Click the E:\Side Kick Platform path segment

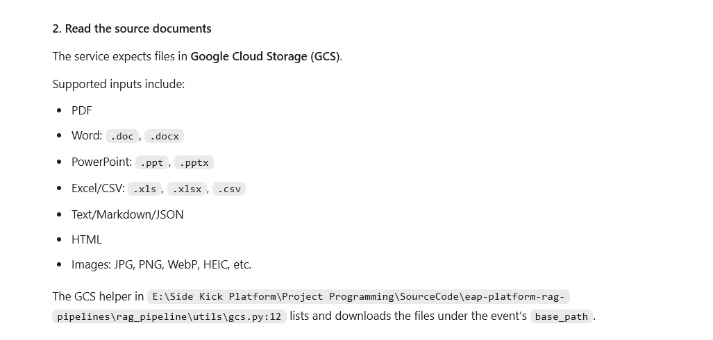click(215, 297)
